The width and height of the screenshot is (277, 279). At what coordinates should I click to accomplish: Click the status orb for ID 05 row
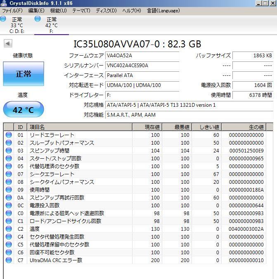coord(9,166)
